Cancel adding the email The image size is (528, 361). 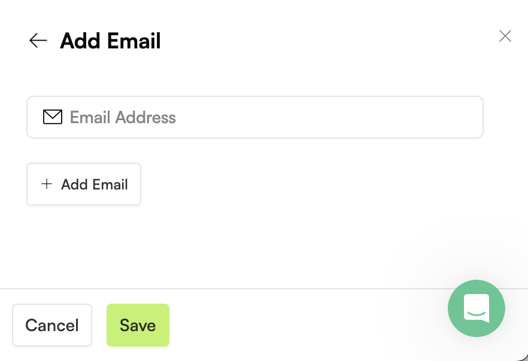[52, 325]
